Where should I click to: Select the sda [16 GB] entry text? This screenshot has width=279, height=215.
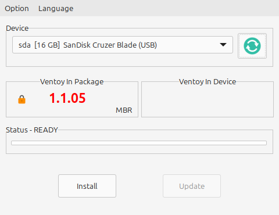pyautogui.click(x=39, y=45)
